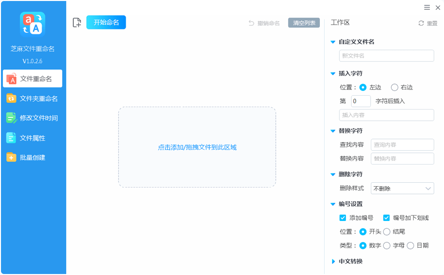Go to 修改文件时间
The height and width of the screenshot is (275, 444).
pos(32,118)
